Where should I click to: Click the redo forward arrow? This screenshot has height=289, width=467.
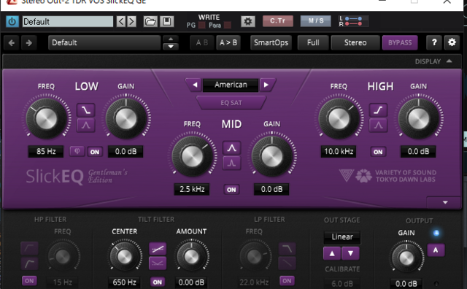[x=29, y=43]
